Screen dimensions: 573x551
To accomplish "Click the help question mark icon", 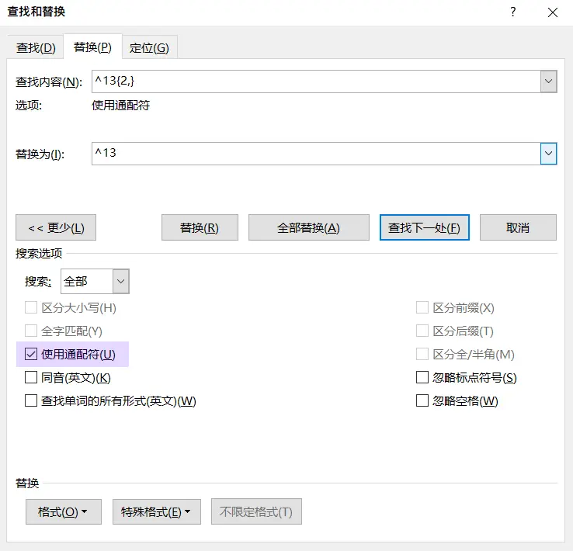I will 513,12.
